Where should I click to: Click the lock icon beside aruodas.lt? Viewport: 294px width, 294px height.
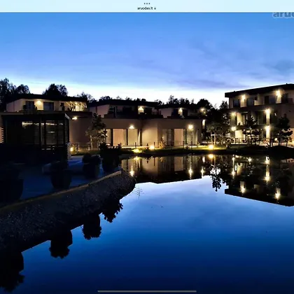pos(155,8)
